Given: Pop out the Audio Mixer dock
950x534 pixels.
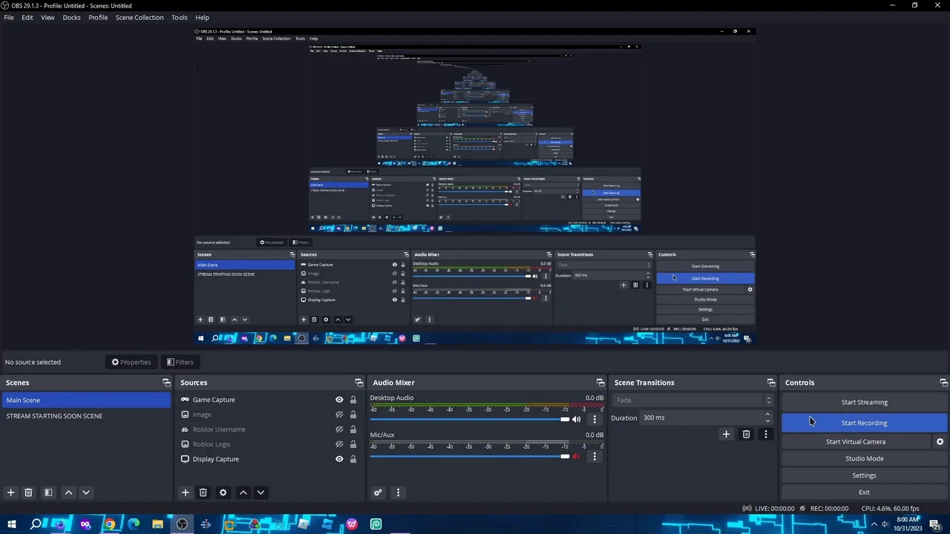Looking at the screenshot, I should tap(600, 383).
